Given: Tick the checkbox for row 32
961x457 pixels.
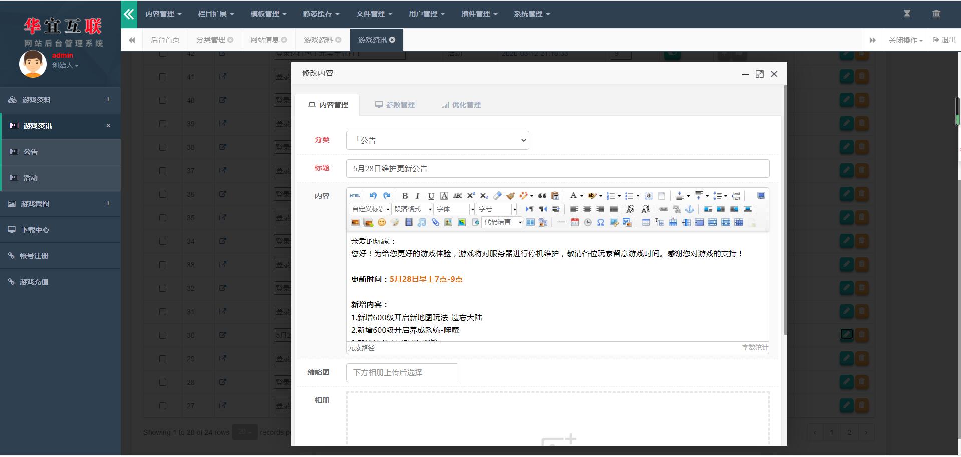Looking at the screenshot, I should coord(163,288).
